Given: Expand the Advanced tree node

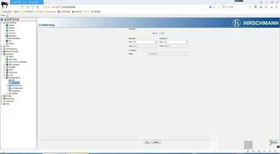Looking at the screenshot, I should pos(2,101).
